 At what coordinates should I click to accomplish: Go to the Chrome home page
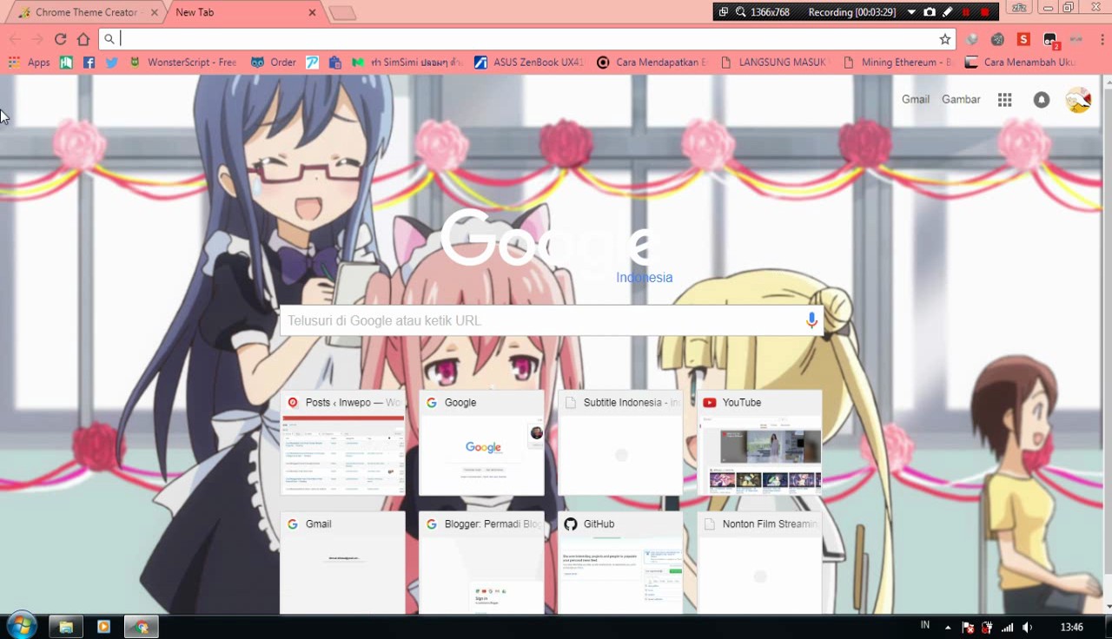click(83, 39)
